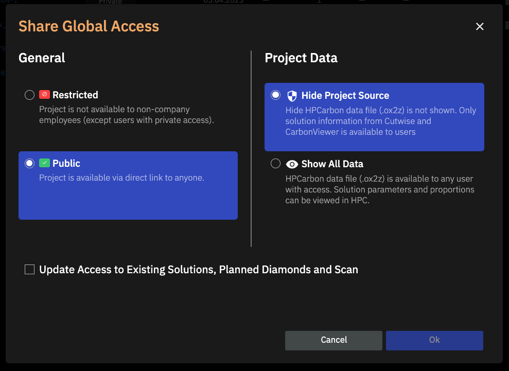509x371 pixels.
Task: Close the Share Global Access dialog
Action: [480, 26]
